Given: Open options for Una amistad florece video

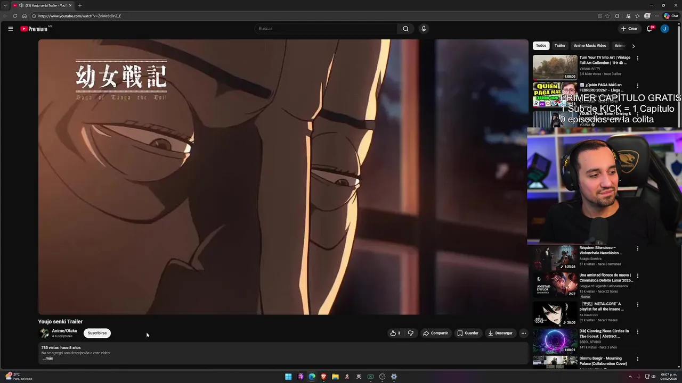Looking at the screenshot, I should pyautogui.click(x=637, y=276).
